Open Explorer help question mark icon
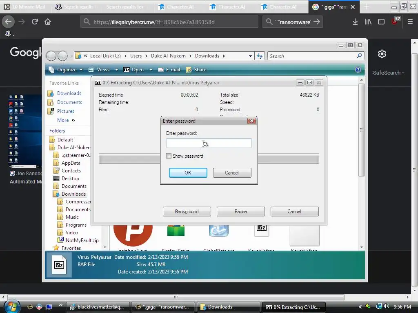The height and width of the screenshot is (313, 418). coord(358,70)
